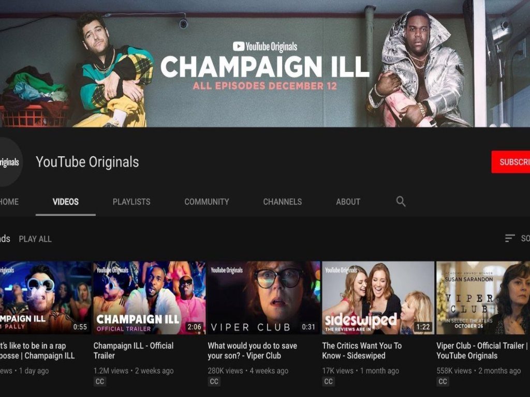
Task: Play the Viper Club 0:31 thumbnail
Action: coord(263,298)
